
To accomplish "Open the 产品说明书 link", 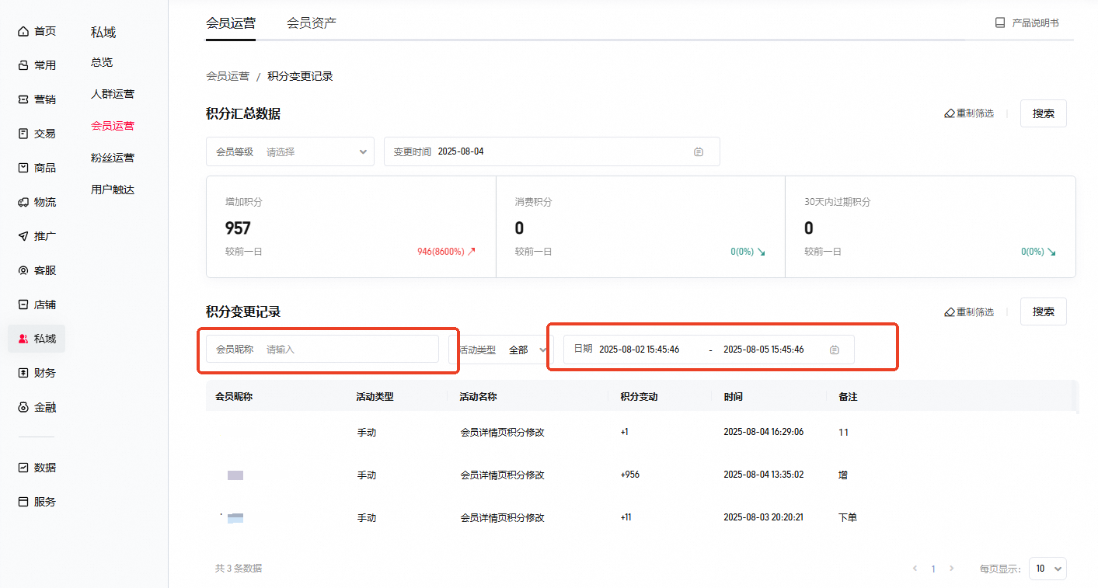I will click(1035, 23).
